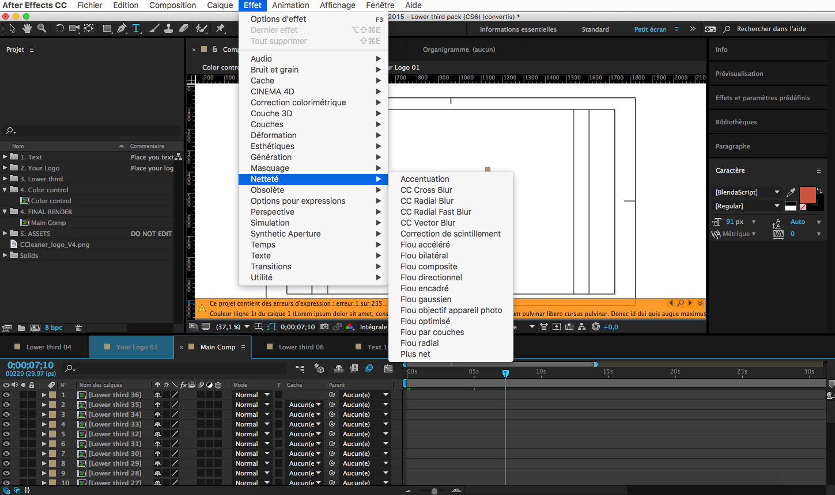
Task: Collapse the 4. Color control folder
Action: (5, 189)
